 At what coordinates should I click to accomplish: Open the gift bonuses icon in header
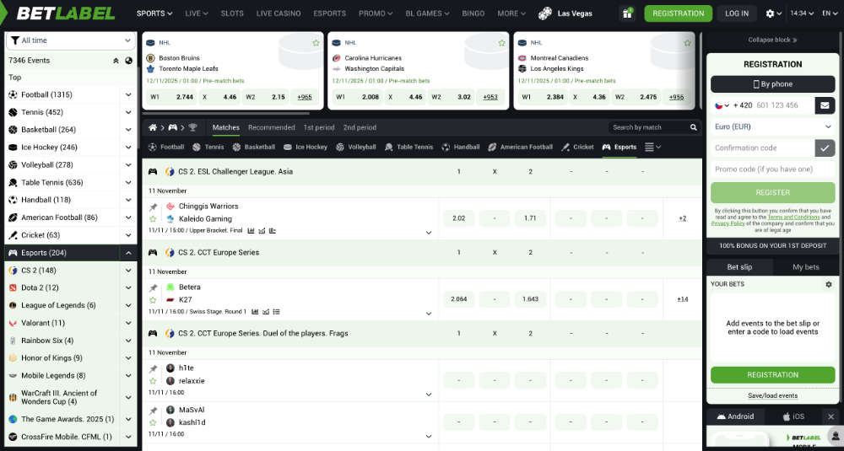[627, 13]
